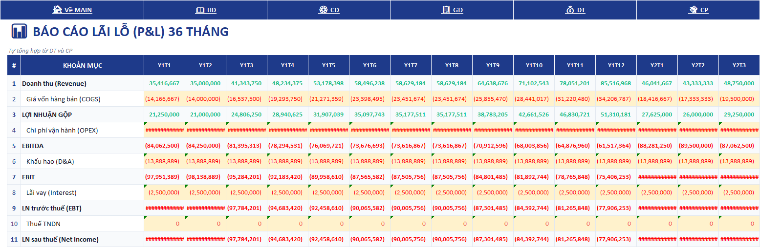Select the Y1T1 column header
The height and width of the screenshot is (247, 760).
tap(164, 65)
